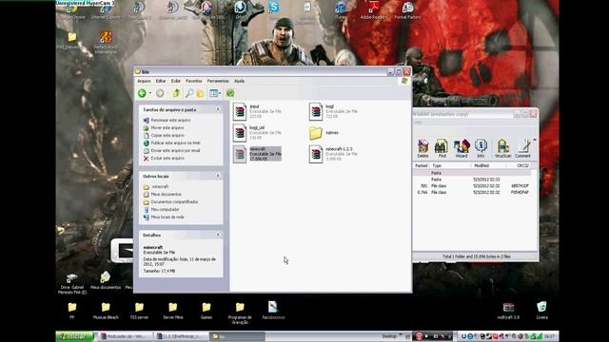Switch to the [1.2.3] WinRAR taskbar button
The height and width of the screenshot is (342, 609).
[181, 336]
